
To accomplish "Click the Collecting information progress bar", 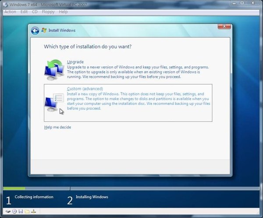I will tap(36, 188).
